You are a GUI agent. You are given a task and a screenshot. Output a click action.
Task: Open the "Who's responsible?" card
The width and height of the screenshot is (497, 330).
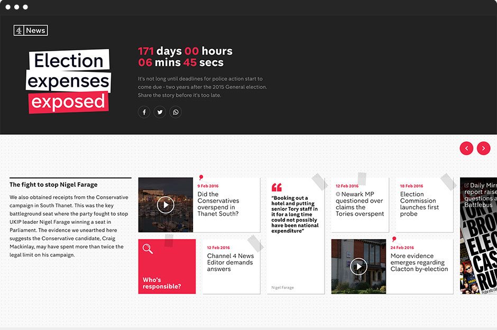(167, 267)
